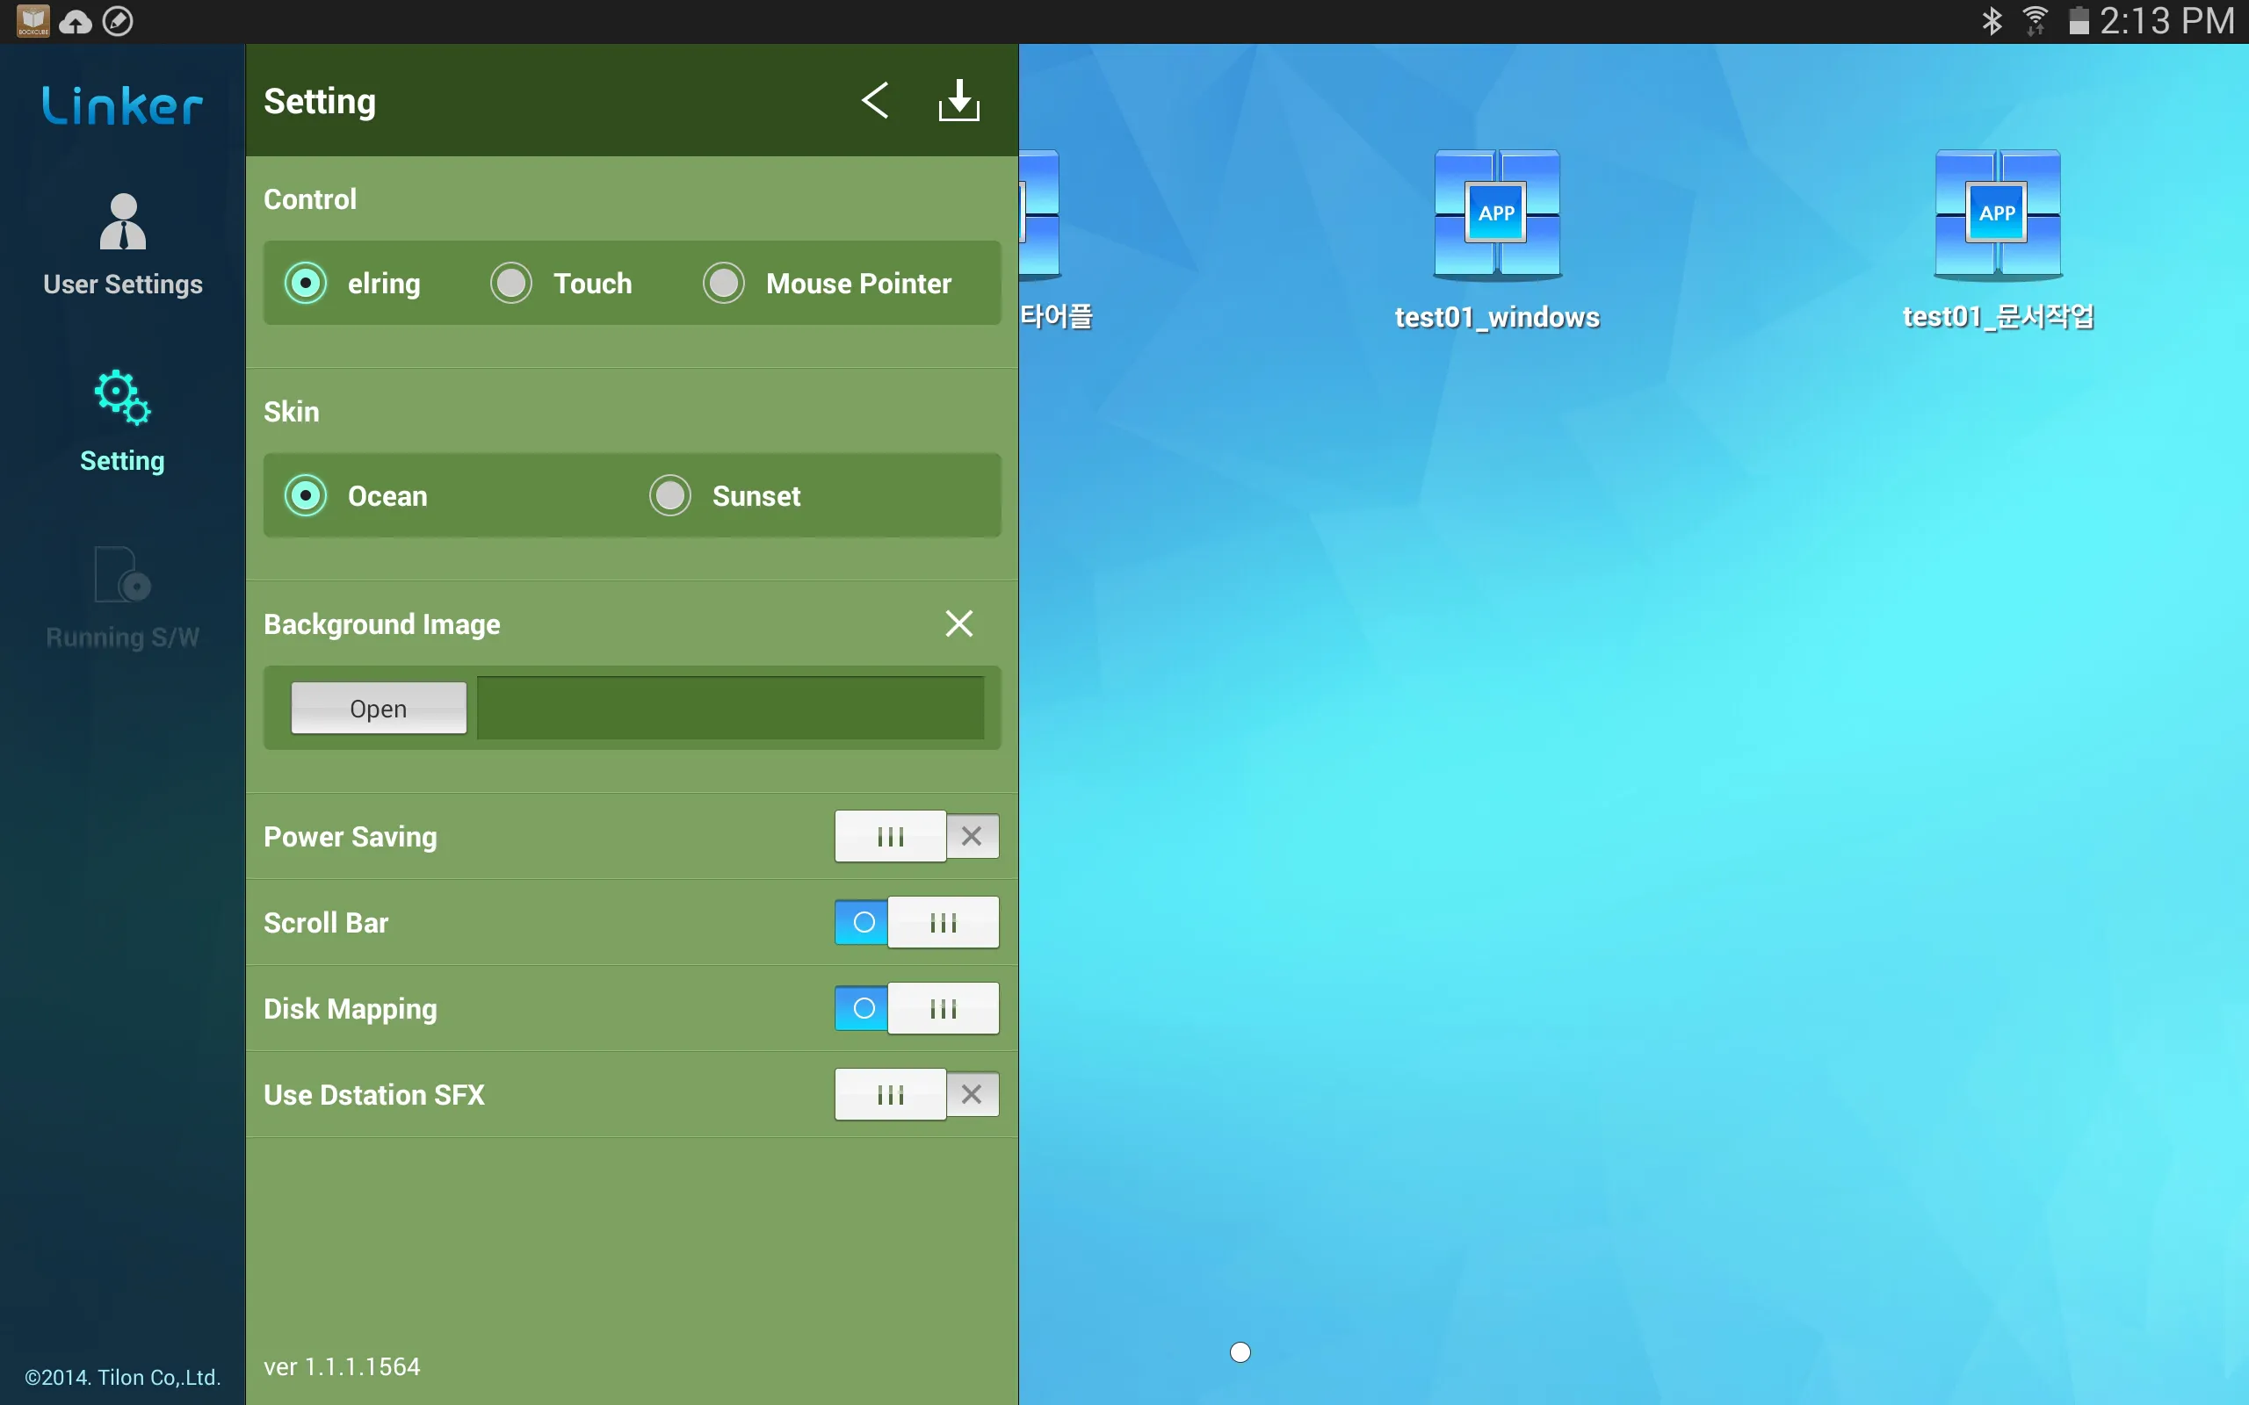Disable Power Saving mode
Viewport: 2249px width, 1405px height.
click(972, 835)
